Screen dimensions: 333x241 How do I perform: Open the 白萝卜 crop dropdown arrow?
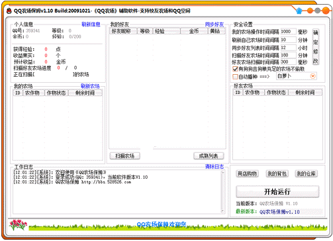tap(312, 76)
